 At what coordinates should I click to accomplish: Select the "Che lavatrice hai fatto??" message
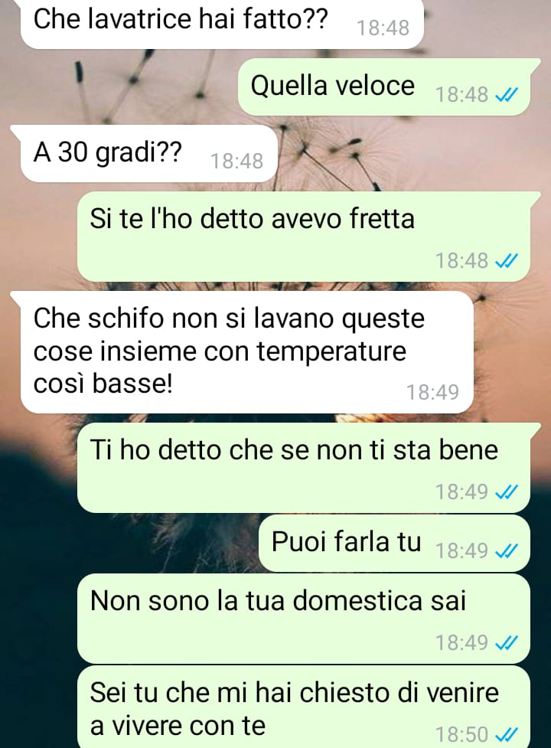pos(222,24)
